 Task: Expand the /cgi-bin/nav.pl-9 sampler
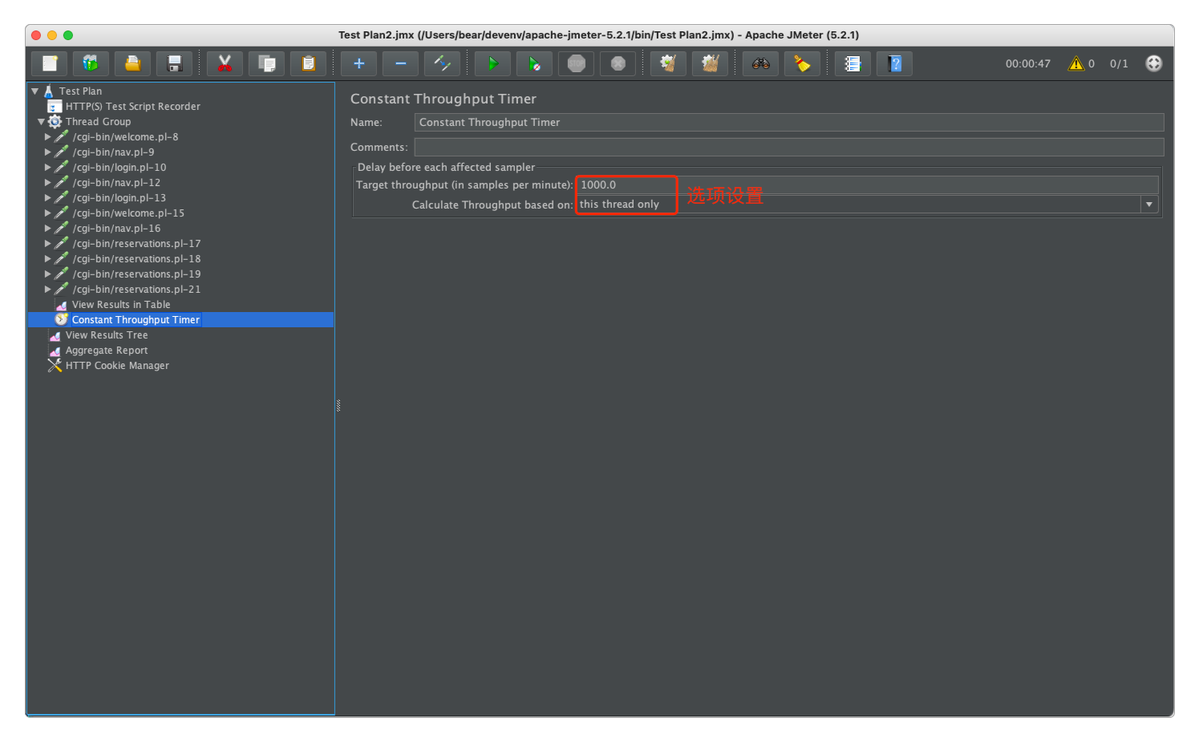pyautogui.click(x=48, y=152)
